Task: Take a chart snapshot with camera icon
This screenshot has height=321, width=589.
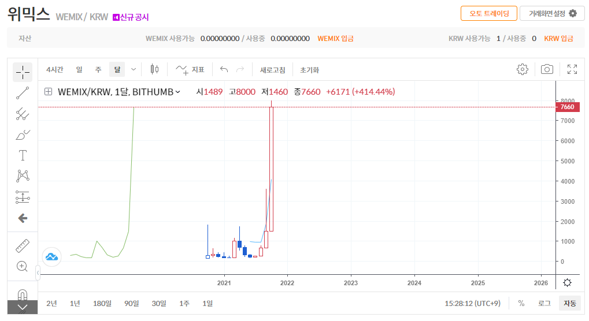Action: pyautogui.click(x=547, y=69)
